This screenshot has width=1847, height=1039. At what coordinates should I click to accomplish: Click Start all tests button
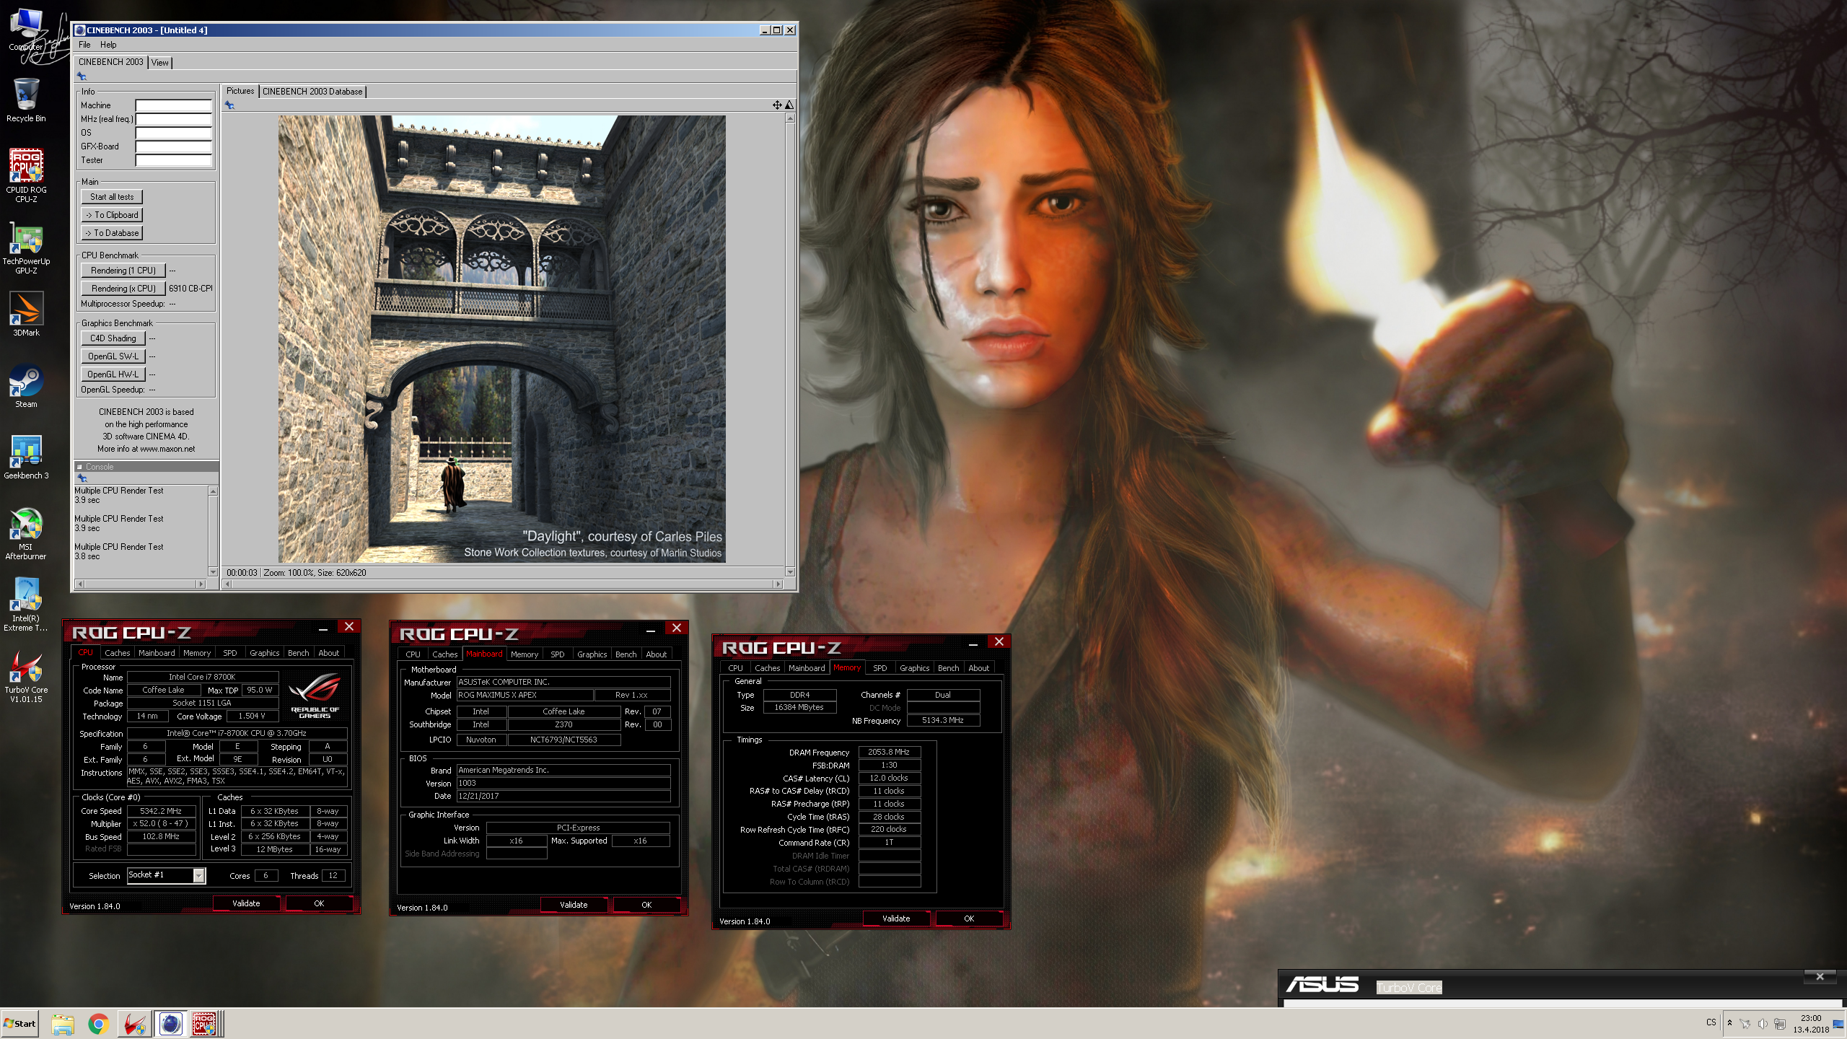coord(112,197)
